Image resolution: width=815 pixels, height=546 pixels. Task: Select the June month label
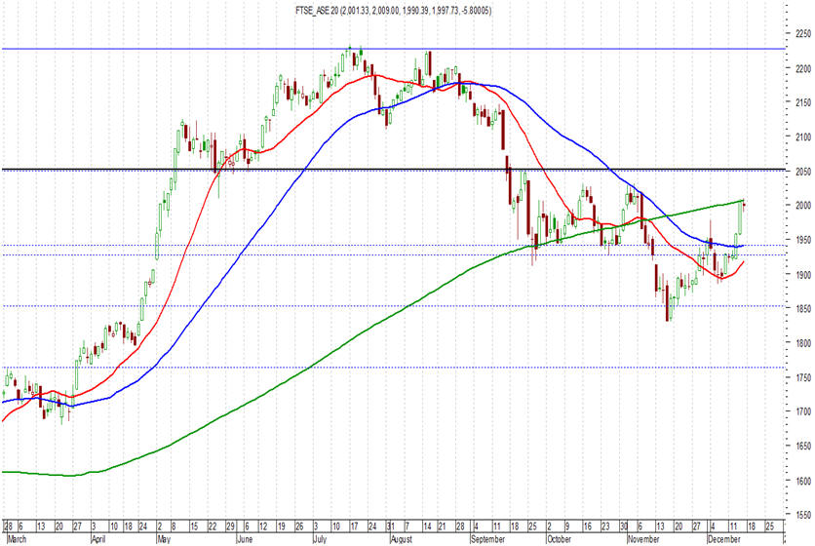pos(245,539)
